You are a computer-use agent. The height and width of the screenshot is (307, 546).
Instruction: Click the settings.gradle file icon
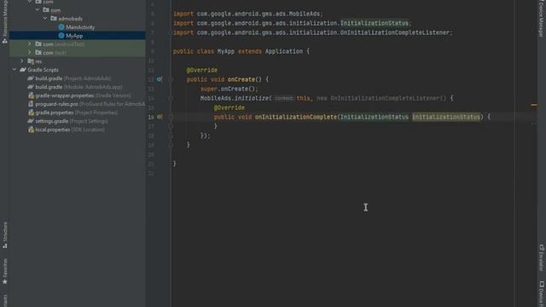tap(31, 121)
